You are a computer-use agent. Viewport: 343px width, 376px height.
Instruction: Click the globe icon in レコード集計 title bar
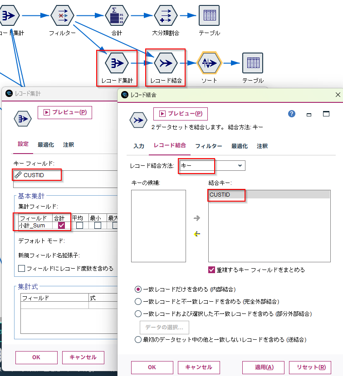pos(9,93)
